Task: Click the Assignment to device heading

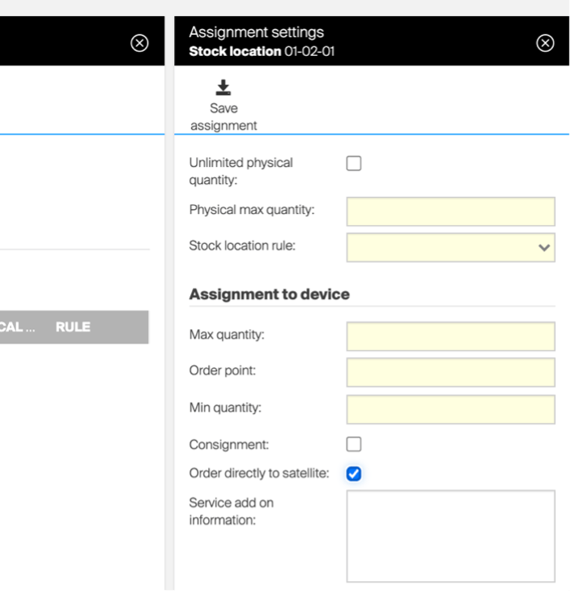Action: (x=269, y=294)
